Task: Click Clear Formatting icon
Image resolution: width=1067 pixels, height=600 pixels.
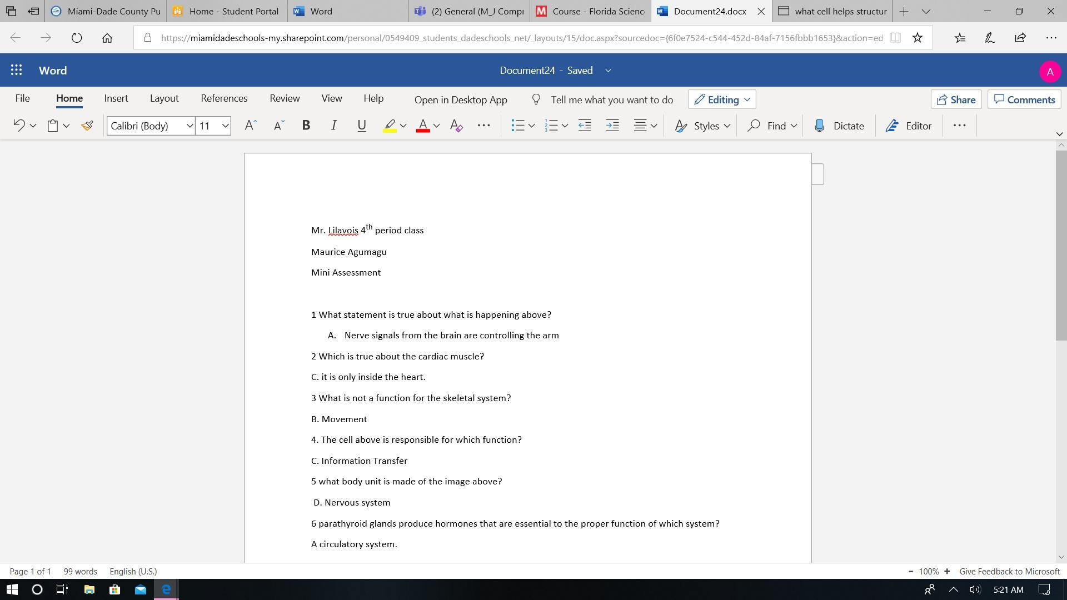Action: point(456,126)
